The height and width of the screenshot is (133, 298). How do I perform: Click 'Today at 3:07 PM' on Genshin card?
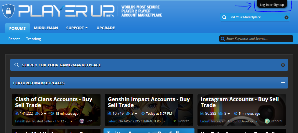click(159, 114)
